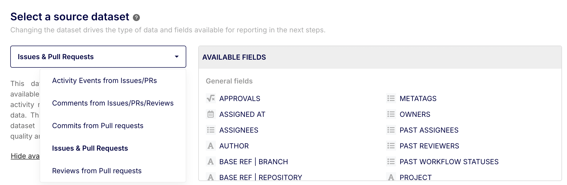This screenshot has width=567, height=185.
Task: Pick Reviews from Pull requests option
Action: pyautogui.click(x=97, y=171)
